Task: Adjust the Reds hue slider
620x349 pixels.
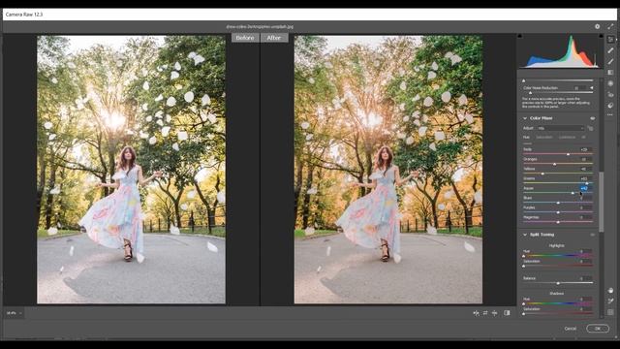Action: point(558,154)
